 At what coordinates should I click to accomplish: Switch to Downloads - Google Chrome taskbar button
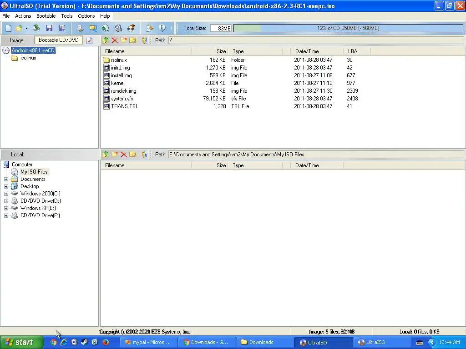coord(207,342)
